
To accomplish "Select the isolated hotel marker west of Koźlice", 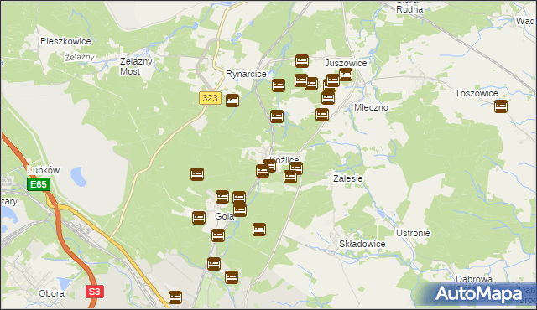I will (x=197, y=174).
